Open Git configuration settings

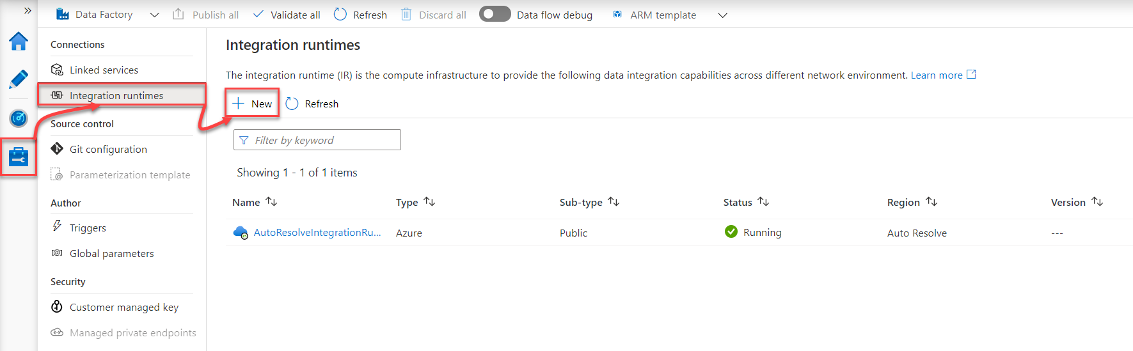point(108,149)
